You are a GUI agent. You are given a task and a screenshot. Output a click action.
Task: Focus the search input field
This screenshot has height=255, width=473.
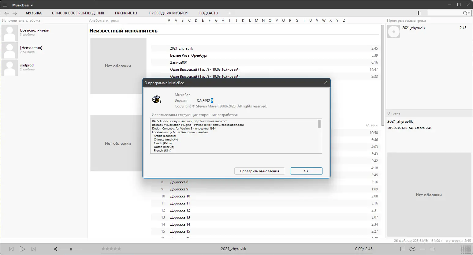point(445,13)
